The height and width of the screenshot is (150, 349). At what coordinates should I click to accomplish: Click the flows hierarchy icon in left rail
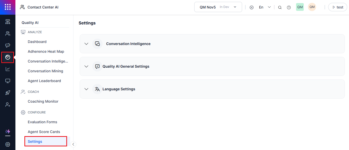(x=8, y=22)
